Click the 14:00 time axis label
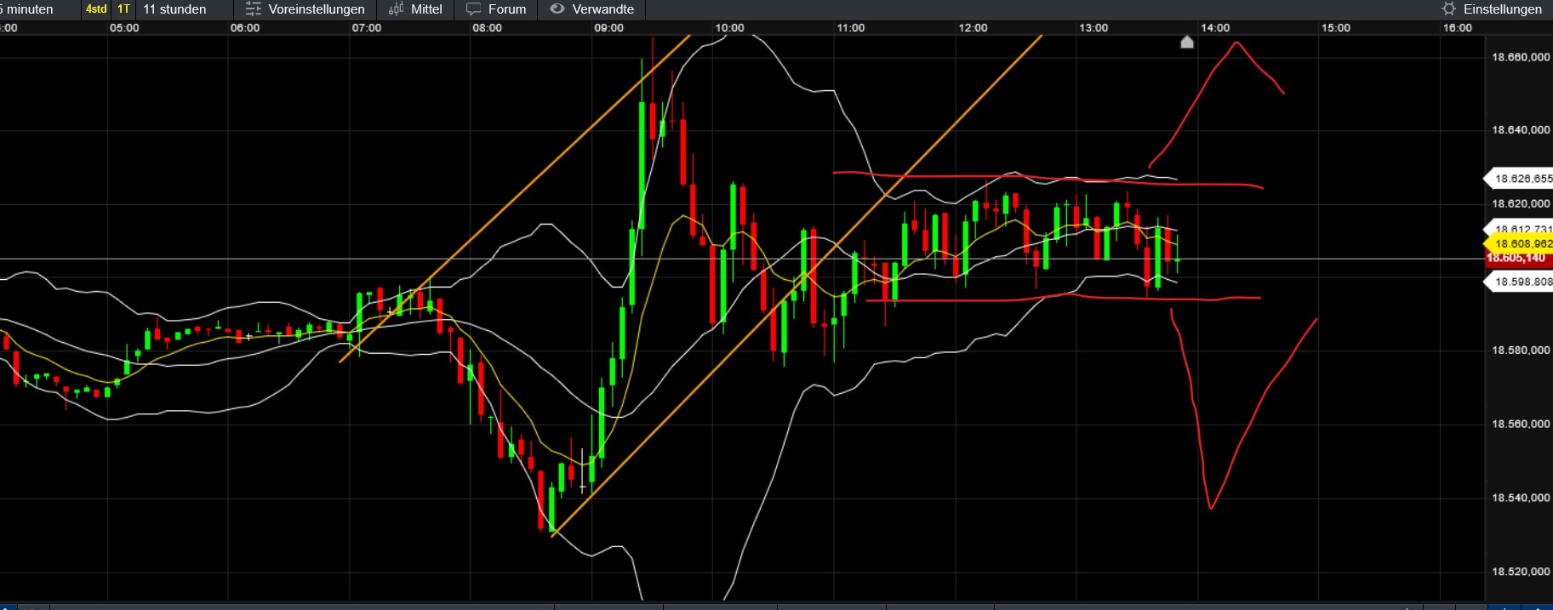Viewport: 1553px width, 610px height. [x=1215, y=28]
